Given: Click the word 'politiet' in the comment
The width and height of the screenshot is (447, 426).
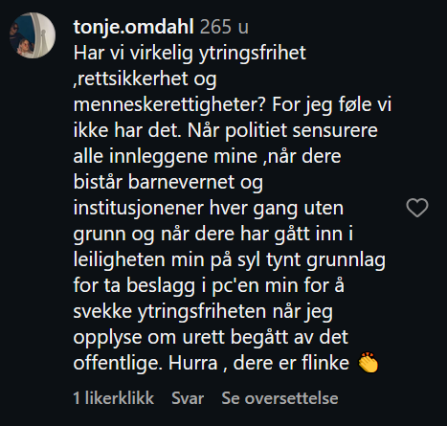Looking at the screenshot, I should tap(257, 131).
